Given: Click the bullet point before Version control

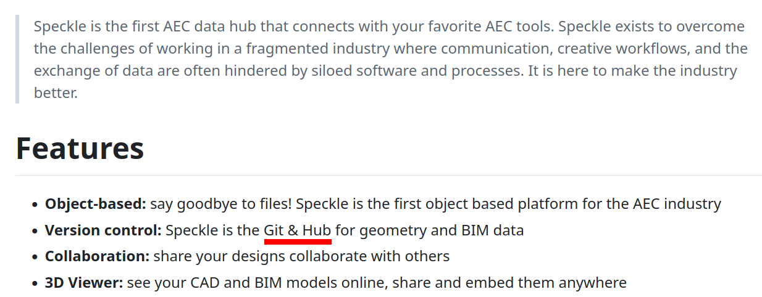Looking at the screenshot, I should click(x=35, y=231).
